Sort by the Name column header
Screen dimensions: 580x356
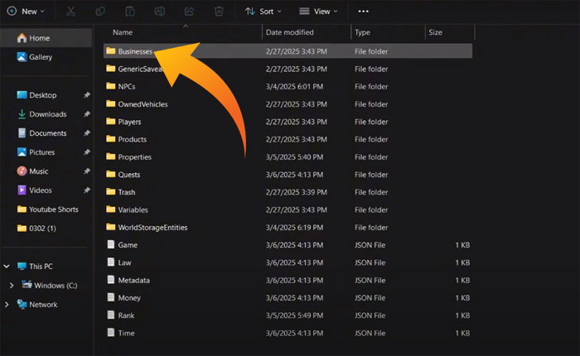[x=123, y=32]
